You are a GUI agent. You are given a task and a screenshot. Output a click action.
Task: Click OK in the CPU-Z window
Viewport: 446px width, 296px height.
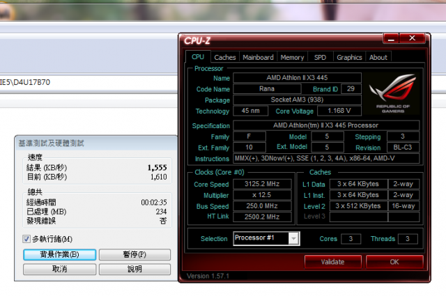click(x=394, y=262)
